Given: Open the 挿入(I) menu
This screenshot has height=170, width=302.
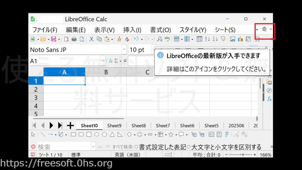Looking at the screenshot, I should (x=132, y=30).
